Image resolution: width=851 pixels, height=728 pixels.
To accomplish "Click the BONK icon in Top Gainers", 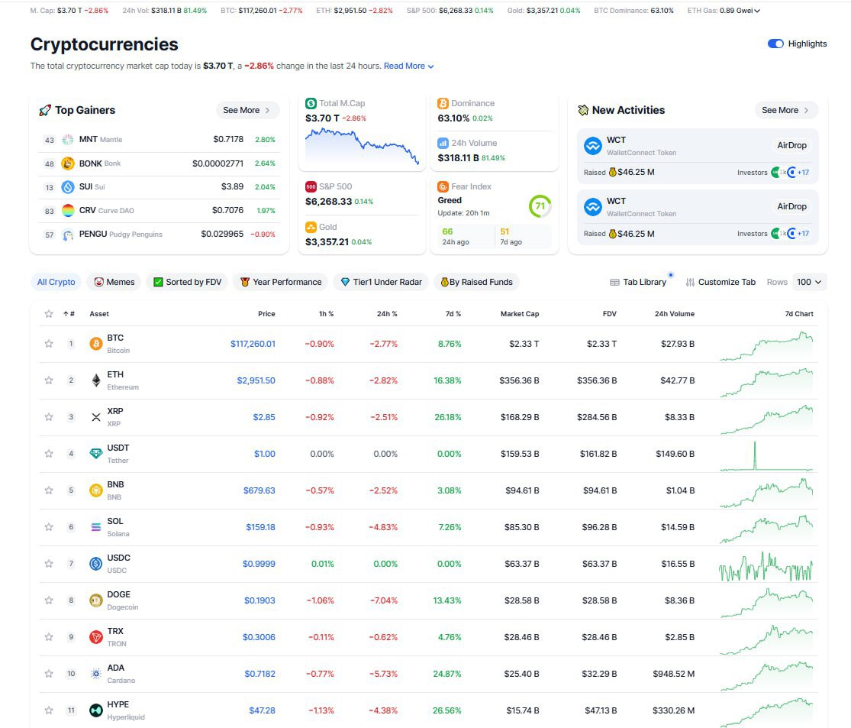I will pos(68,163).
